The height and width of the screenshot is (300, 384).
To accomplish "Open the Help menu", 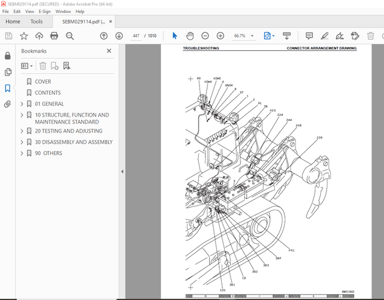I will tap(80, 12).
